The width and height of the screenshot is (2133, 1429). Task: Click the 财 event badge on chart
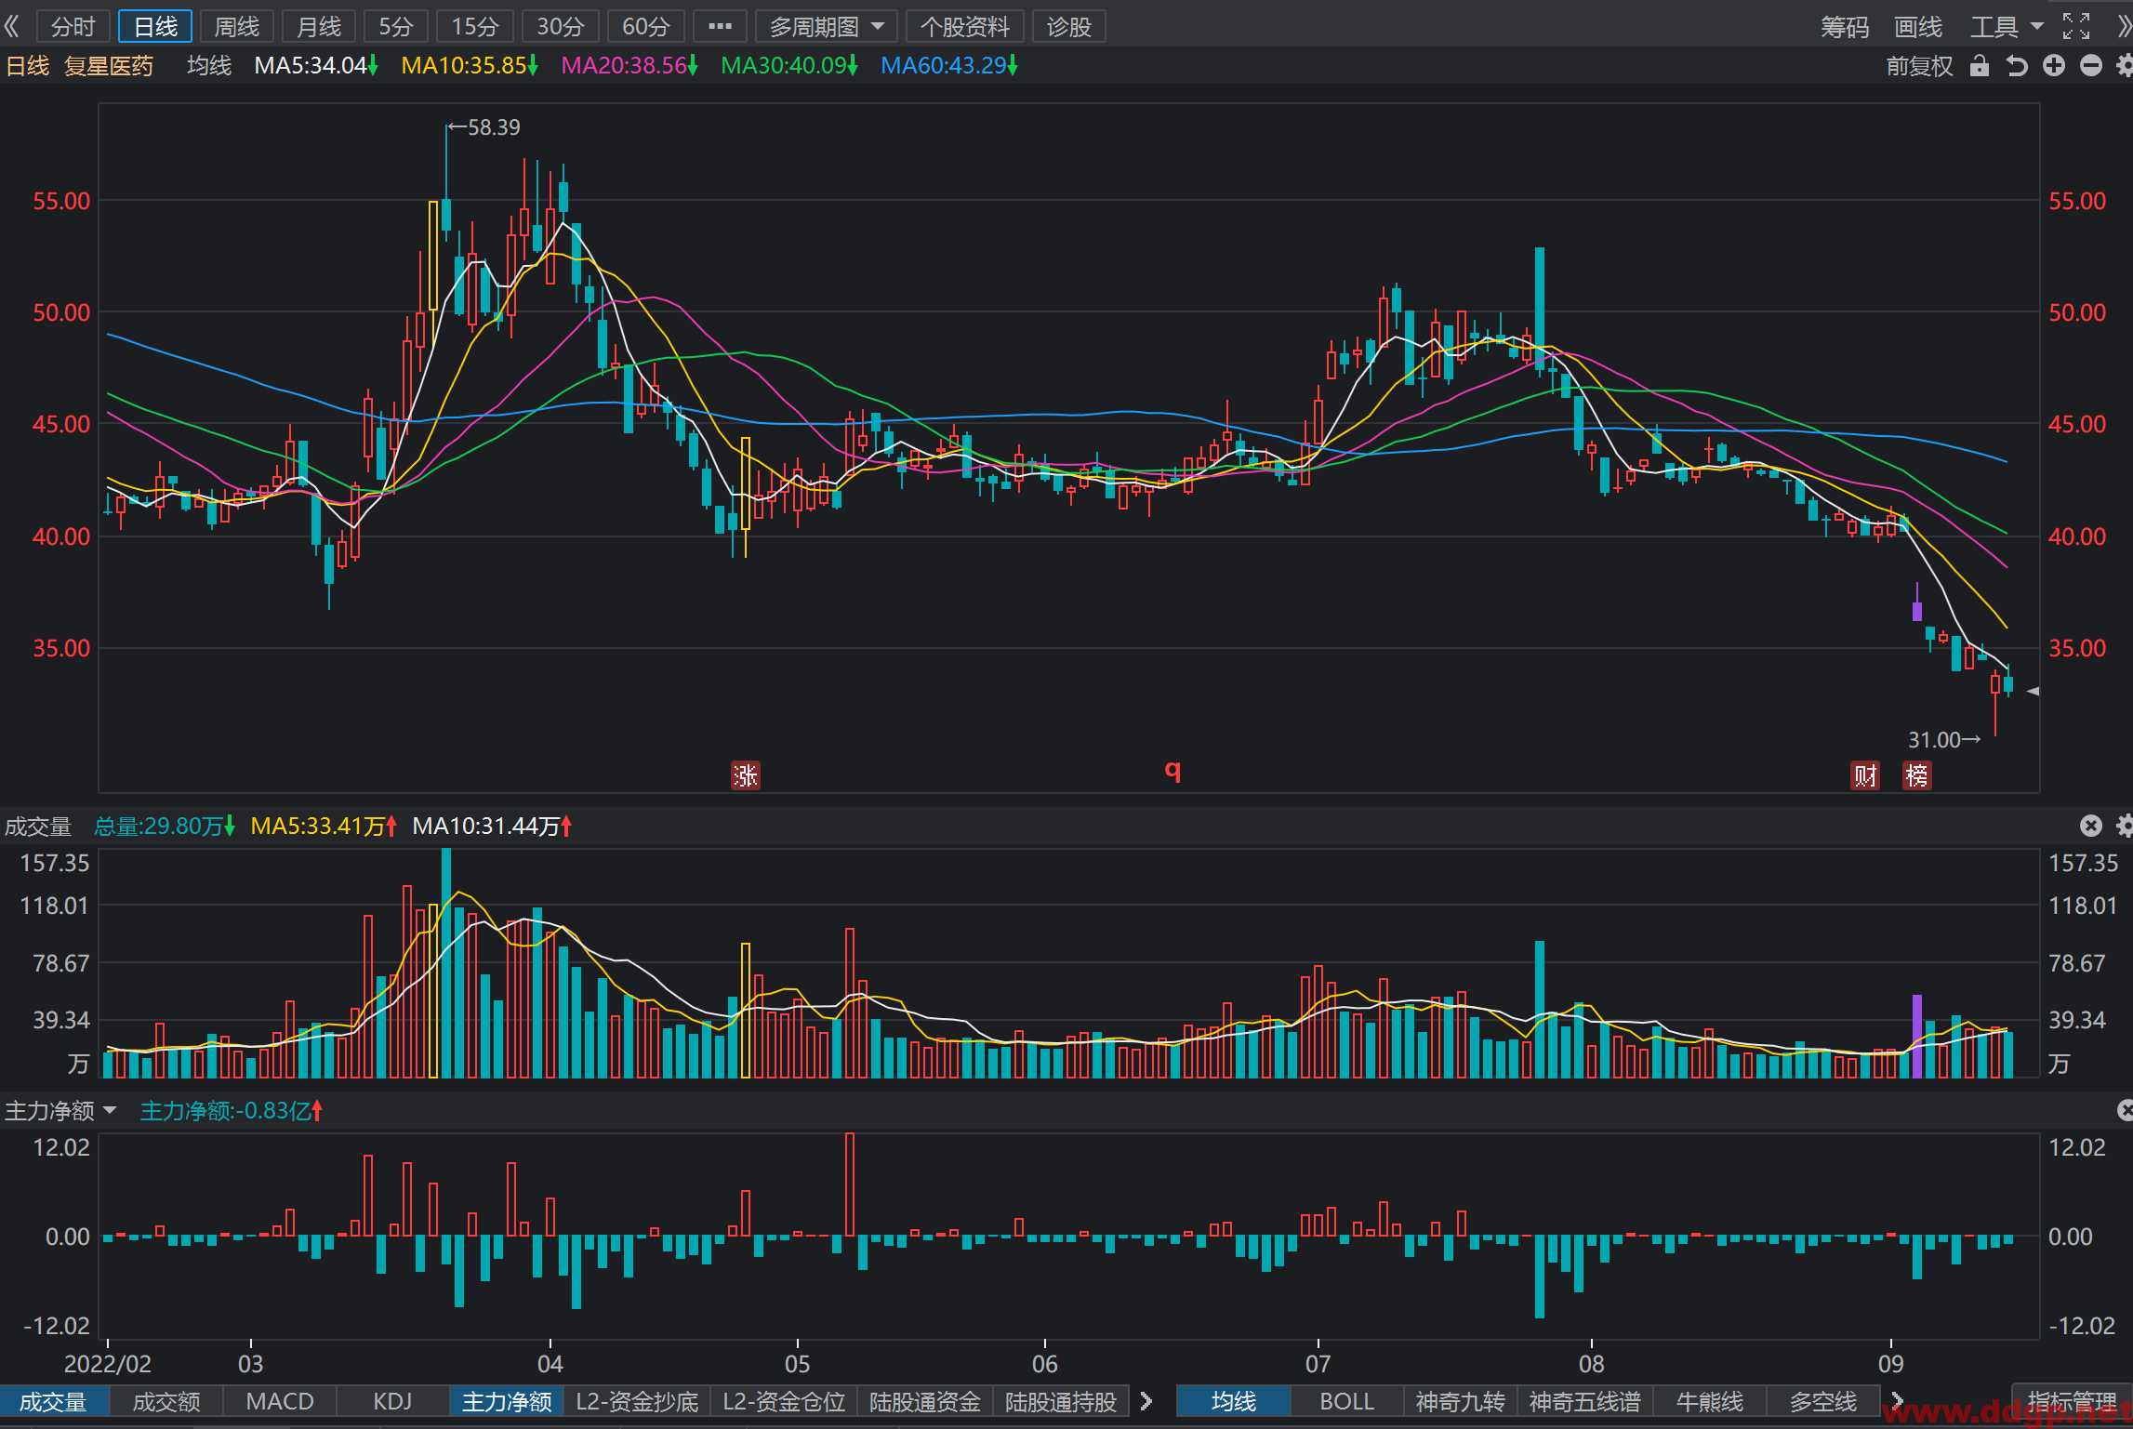point(1865,775)
